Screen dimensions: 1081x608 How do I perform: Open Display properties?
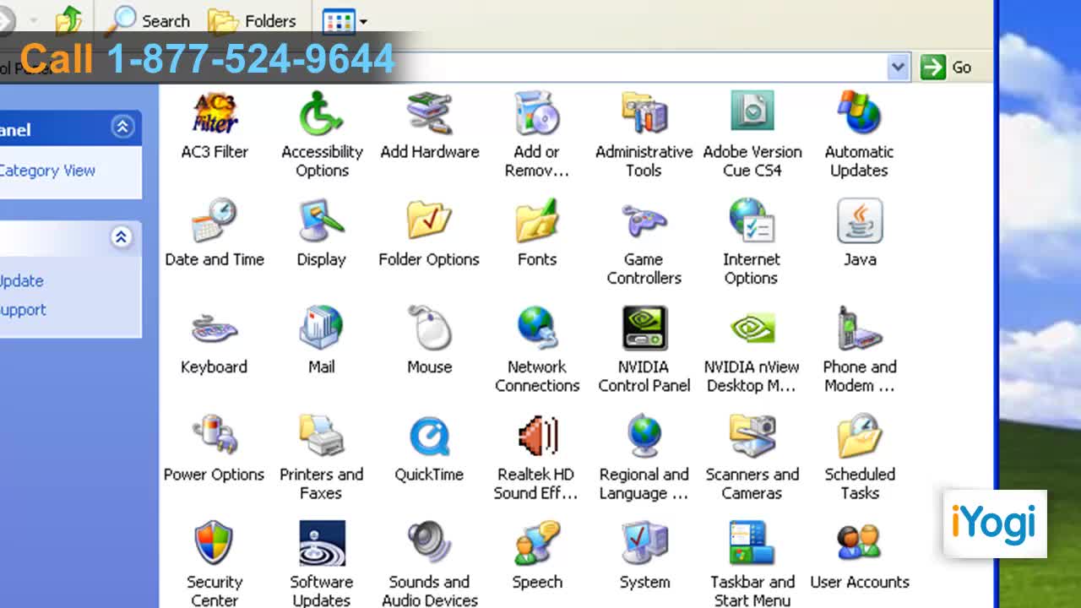(322, 234)
